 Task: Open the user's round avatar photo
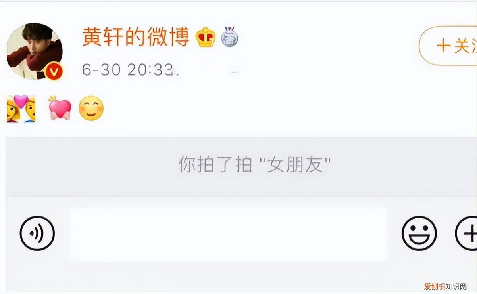tap(35, 51)
